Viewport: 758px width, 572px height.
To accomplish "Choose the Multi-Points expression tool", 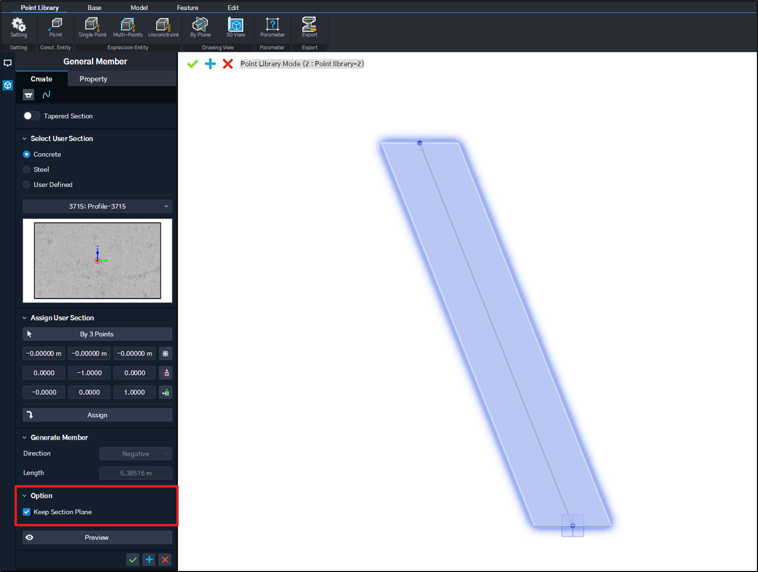I will 128,27.
